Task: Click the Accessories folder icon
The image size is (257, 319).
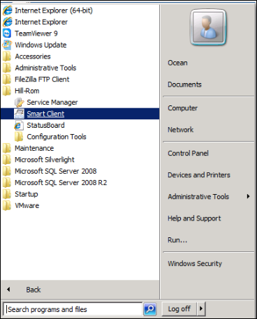Action: 7,57
